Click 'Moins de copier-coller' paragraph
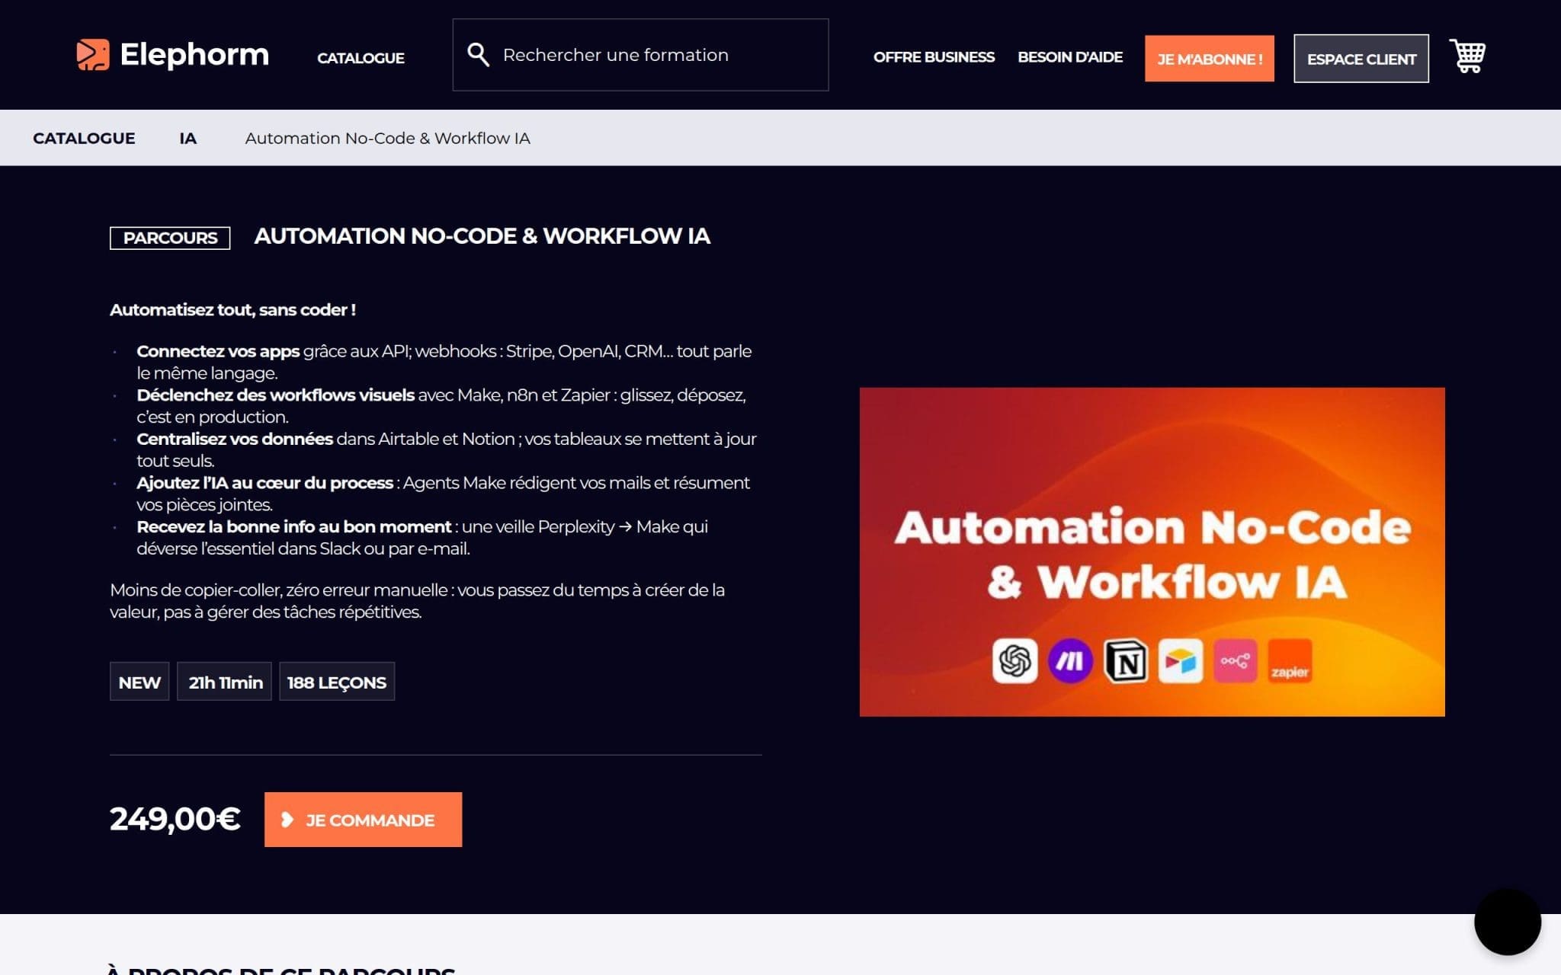Screen dimensions: 1561x975 point(417,601)
